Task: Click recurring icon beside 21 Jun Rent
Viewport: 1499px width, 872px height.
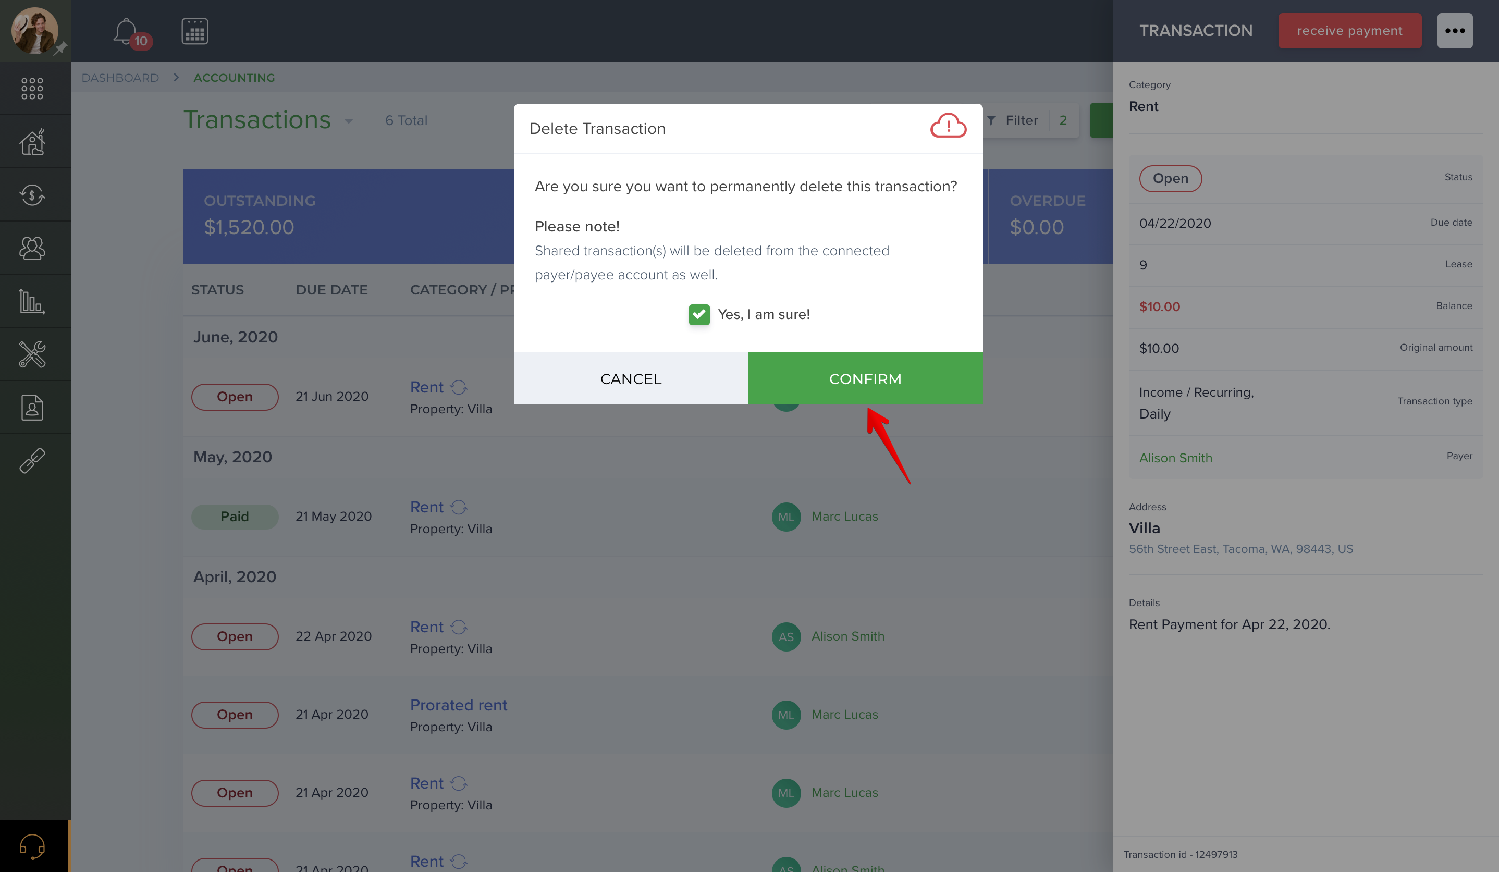Action: click(x=459, y=387)
